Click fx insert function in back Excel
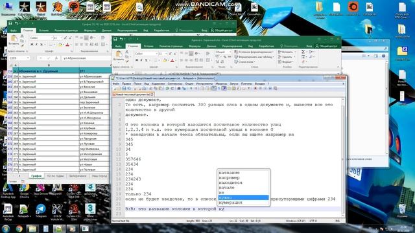The width and height of the screenshot is (415, 233). point(56,58)
